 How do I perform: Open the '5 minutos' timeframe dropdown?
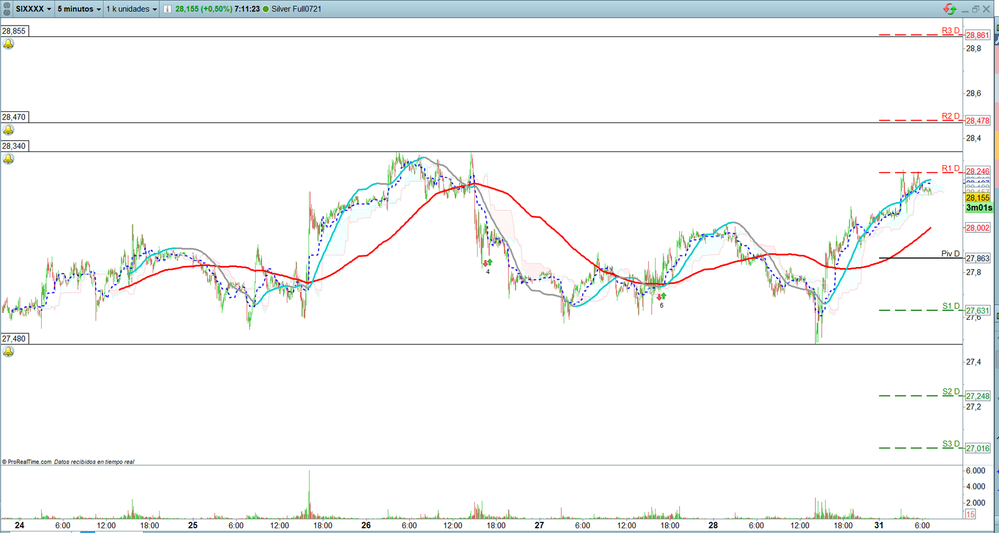(x=77, y=9)
